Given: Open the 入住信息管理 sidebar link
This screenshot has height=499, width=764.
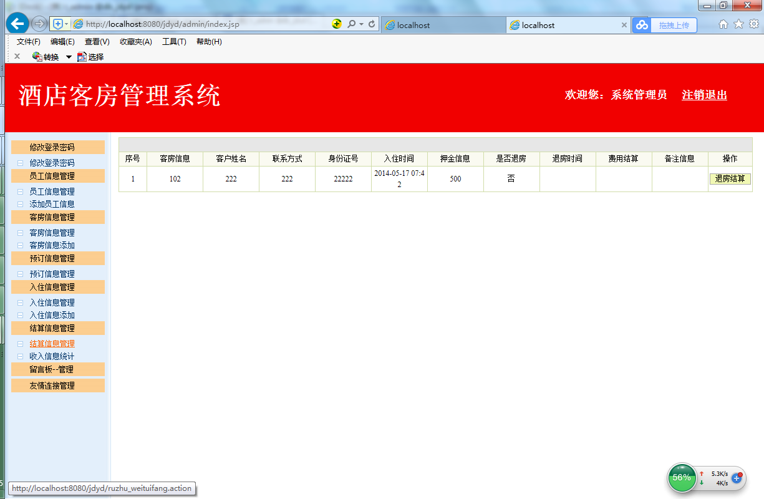Looking at the screenshot, I should tap(52, 303).
